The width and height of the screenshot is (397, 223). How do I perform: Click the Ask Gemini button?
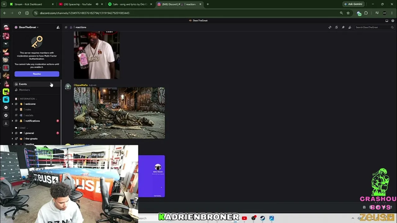pos(353,4)
